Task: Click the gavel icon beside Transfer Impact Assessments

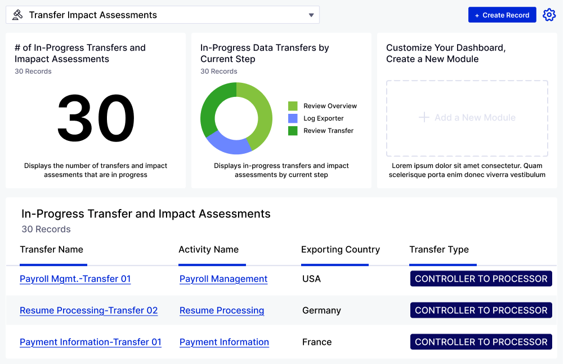Action: pos(17,15)
